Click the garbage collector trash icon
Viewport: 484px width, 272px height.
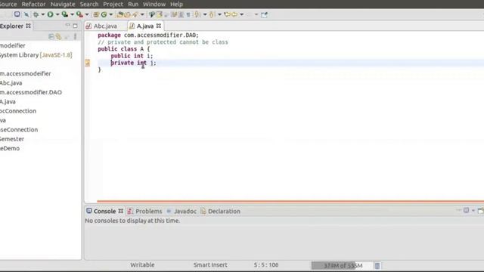click(x=377, y=265)
